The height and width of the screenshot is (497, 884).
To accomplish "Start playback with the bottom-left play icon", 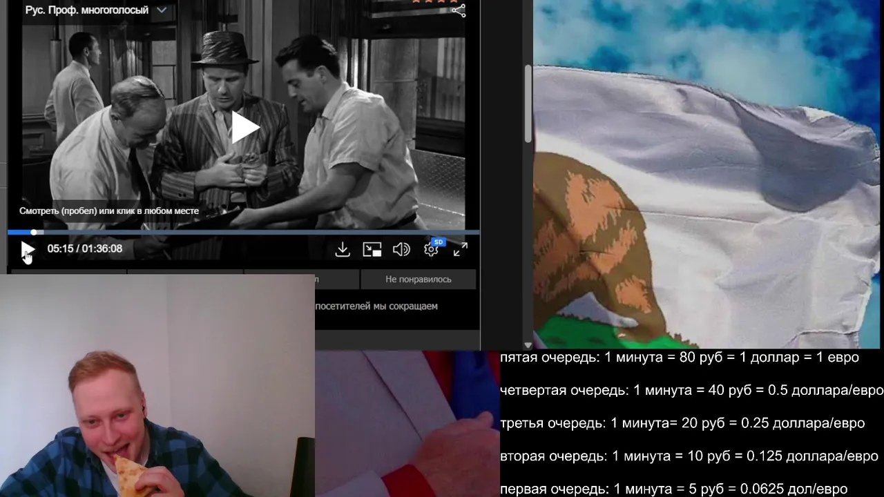I will tap(28, 249).
